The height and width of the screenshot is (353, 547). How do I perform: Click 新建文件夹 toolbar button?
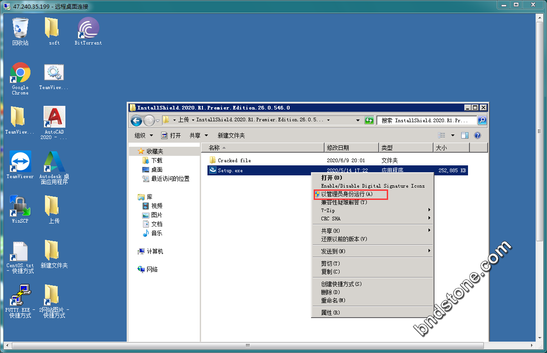click(231, 135)
